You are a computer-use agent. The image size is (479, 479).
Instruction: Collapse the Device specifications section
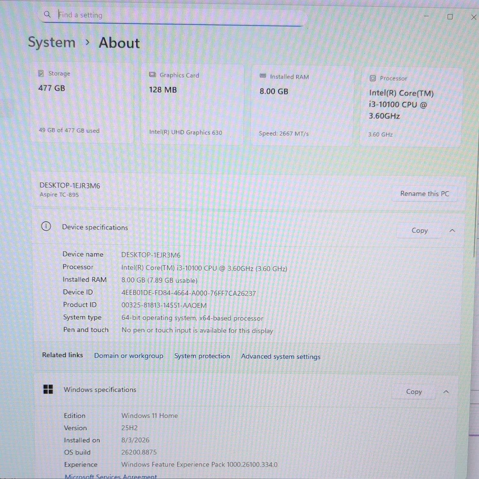[x=452, y=231]
